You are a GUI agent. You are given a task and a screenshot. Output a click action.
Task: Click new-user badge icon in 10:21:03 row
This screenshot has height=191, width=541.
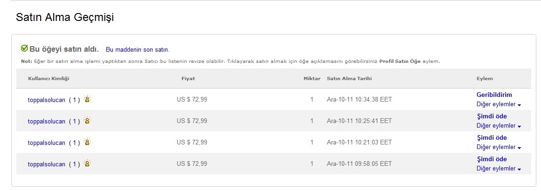(x=87, y=142)
